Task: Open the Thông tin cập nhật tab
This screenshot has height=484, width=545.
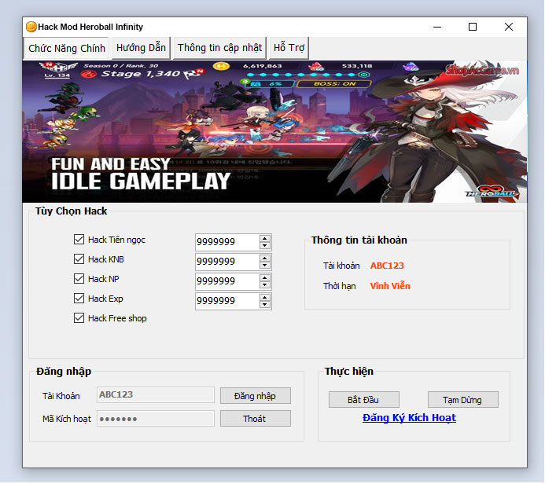Action: 219,48
